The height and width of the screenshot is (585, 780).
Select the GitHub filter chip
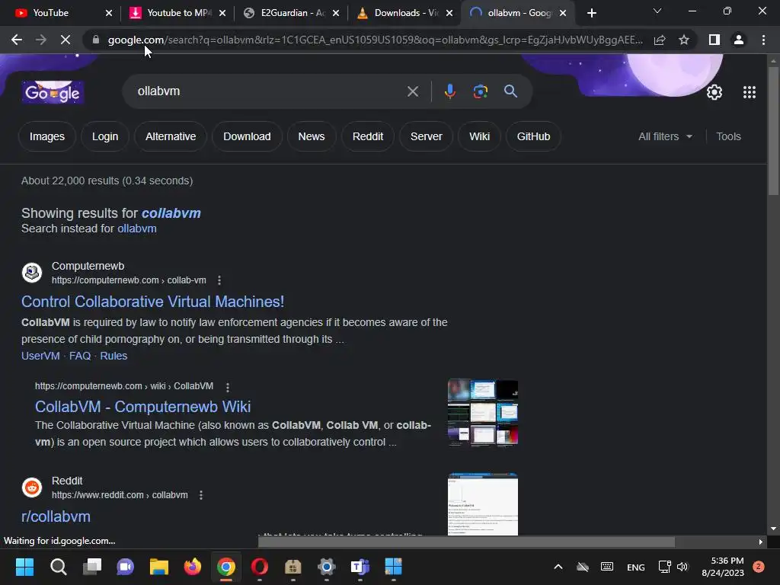[x=533, y=136]
